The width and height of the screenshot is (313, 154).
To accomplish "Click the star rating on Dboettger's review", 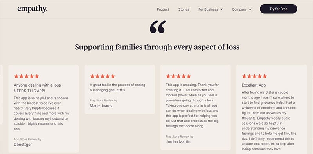I will tap(27, 76).
